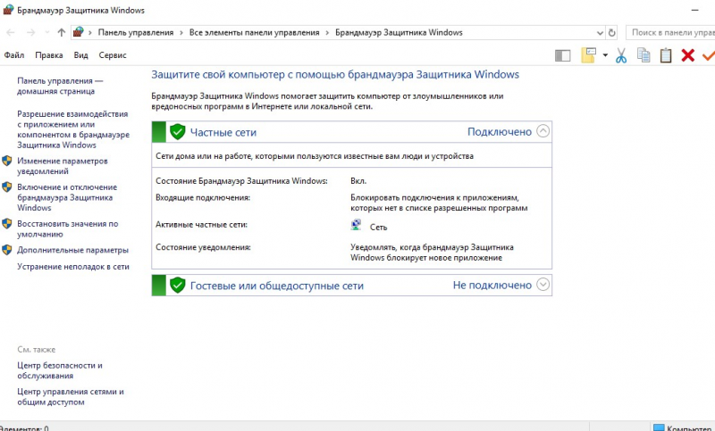Collapse the Частные сети section chevron
715x431 pixels.
point(543,131)
